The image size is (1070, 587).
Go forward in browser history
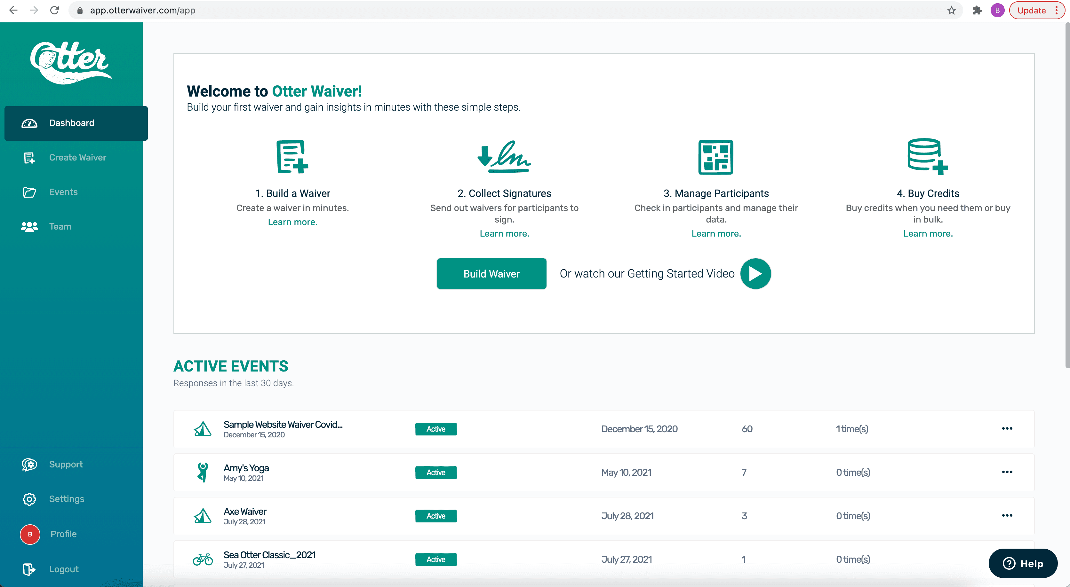[x=34, y=10]
